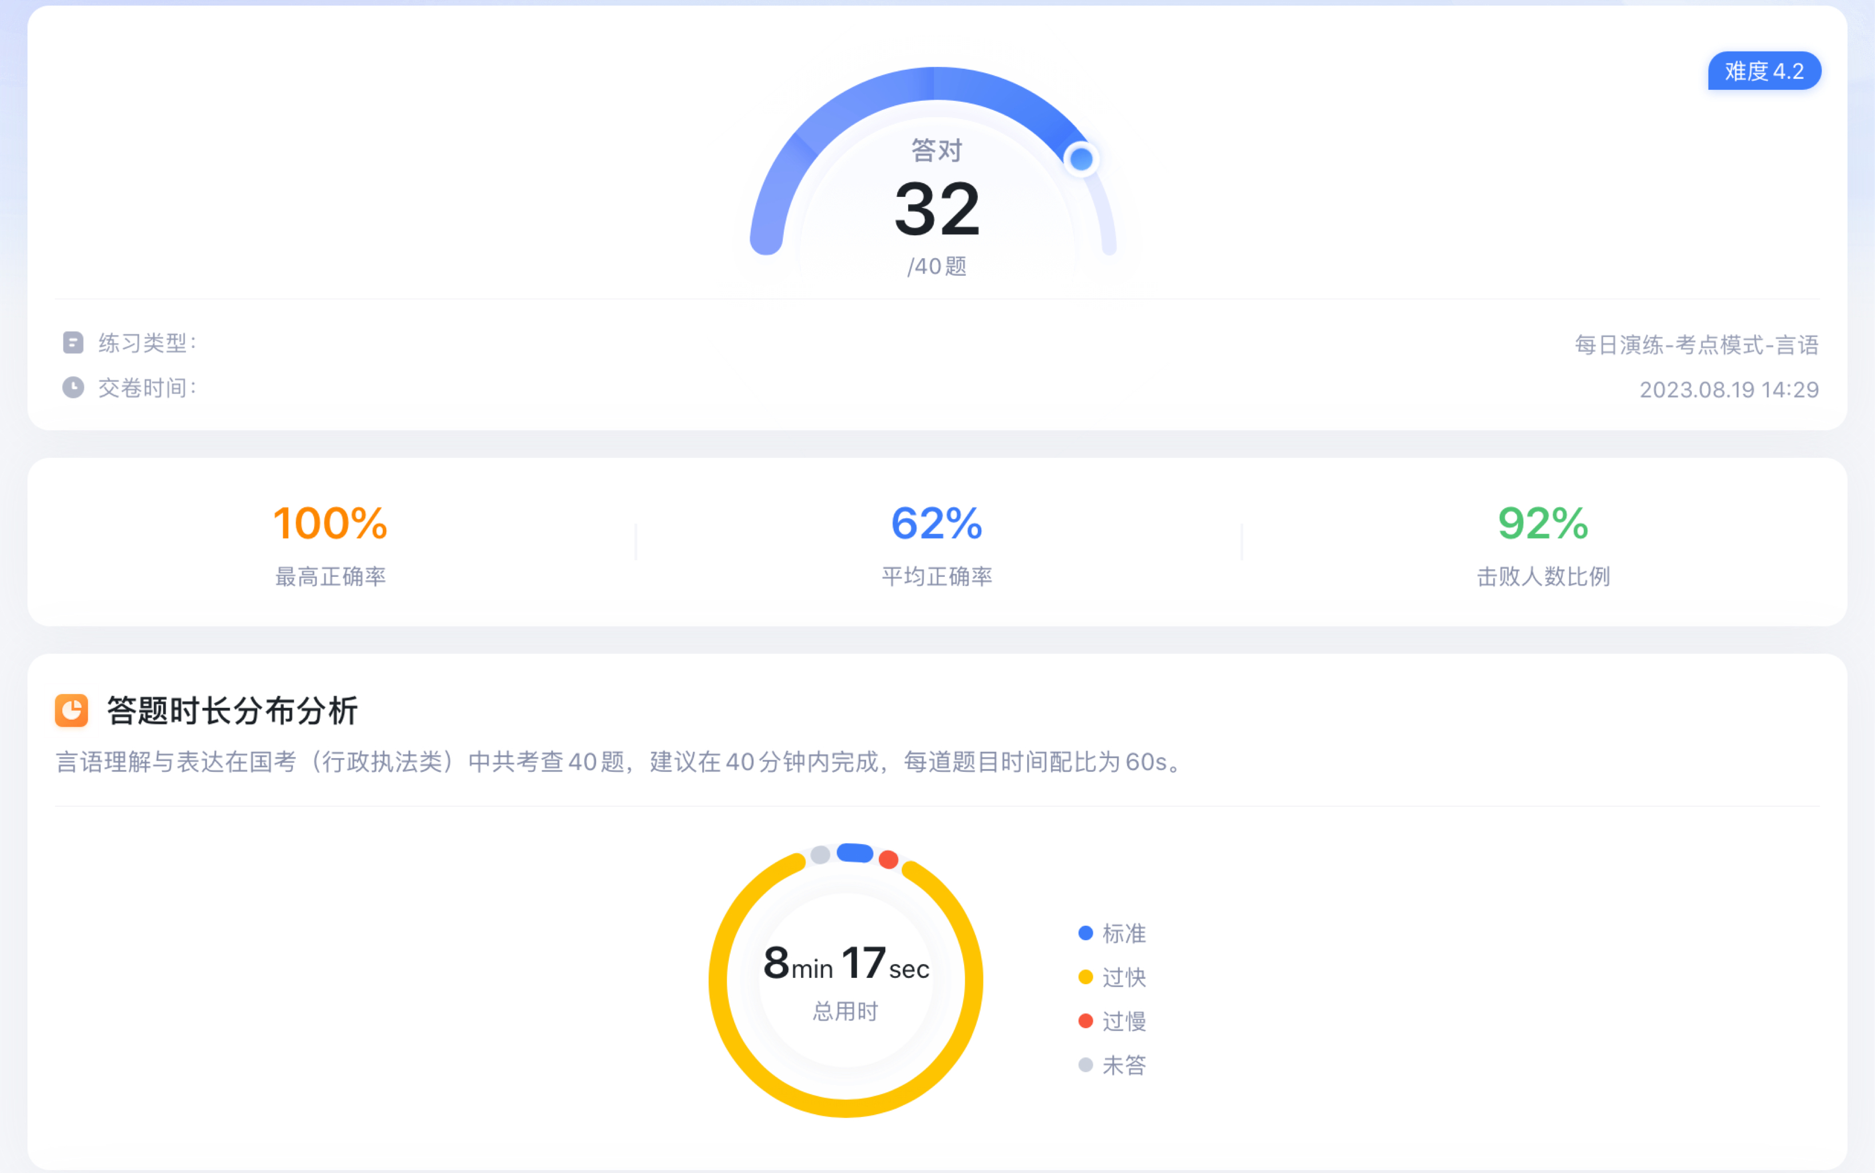The height and width of the screenshot is (1173, 1875).
Task: Select the yellow 过快 legend dot
Action: coord(1085,977)
